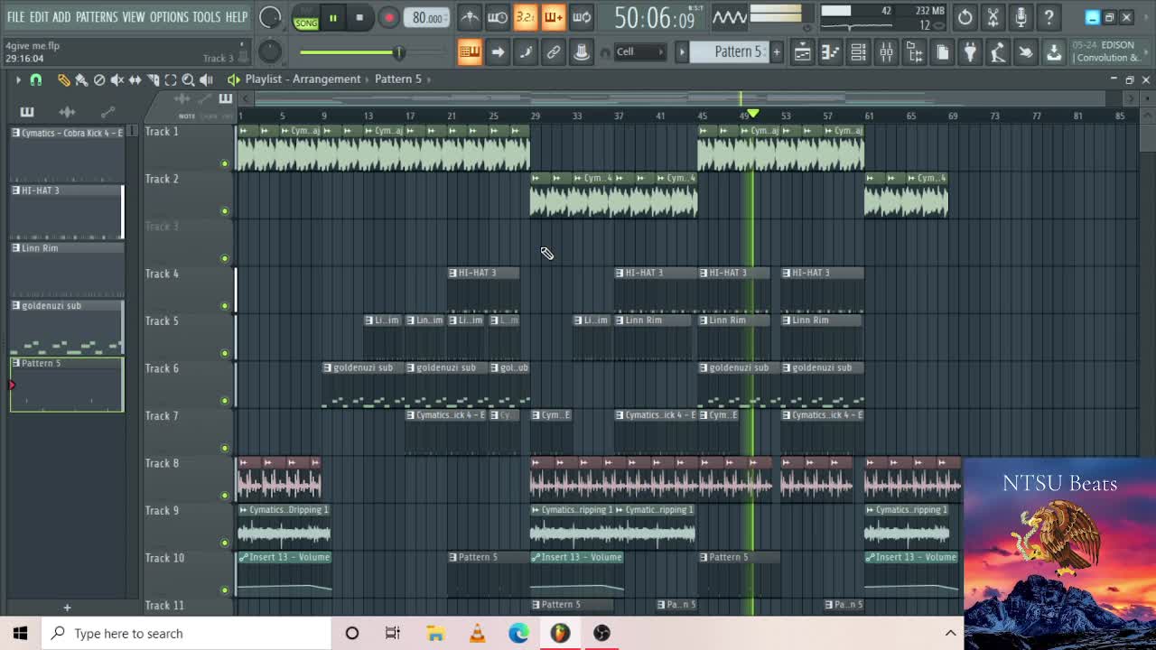Mute Track 6 via its green dot
Image resolution: width=1156 pixels, height=650 pixels.
click(x=224, y=401)
